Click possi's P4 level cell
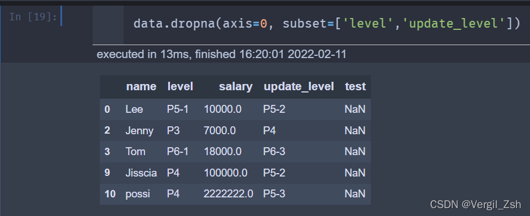Viewport: 530px width, 216px height. tap(173, 194)
